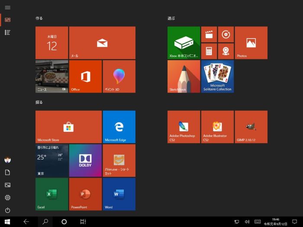Open the Mail tile
Screen dimensions: 303x227
pyautogui.click(x=102, y=43)
